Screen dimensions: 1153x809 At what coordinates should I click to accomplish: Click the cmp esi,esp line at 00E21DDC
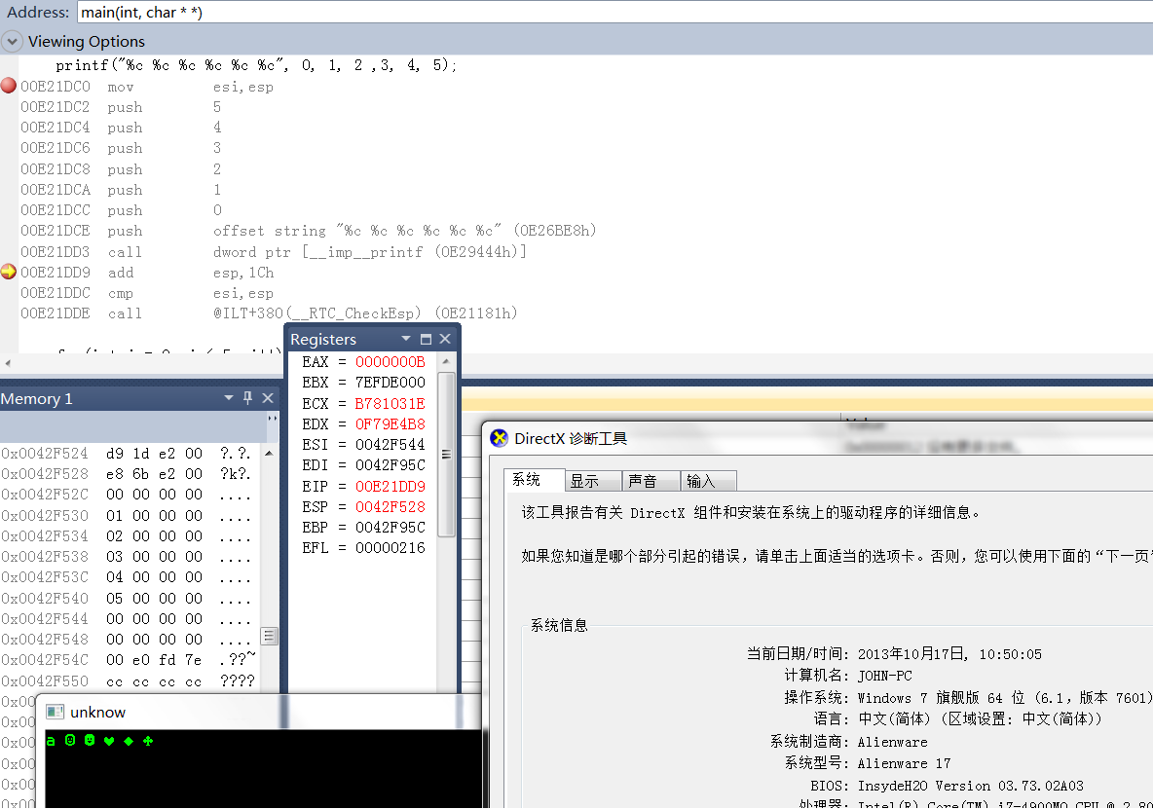pyautogui.click(x=147, y=293)
